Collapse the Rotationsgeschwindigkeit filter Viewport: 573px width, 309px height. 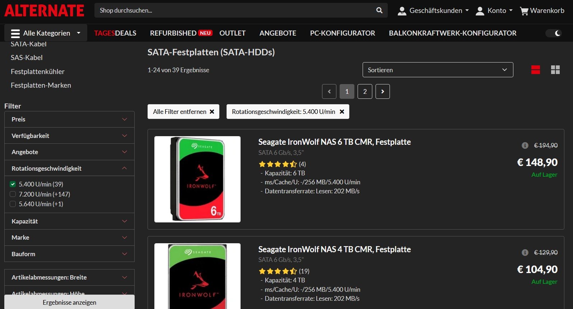[x=69, y=169]
